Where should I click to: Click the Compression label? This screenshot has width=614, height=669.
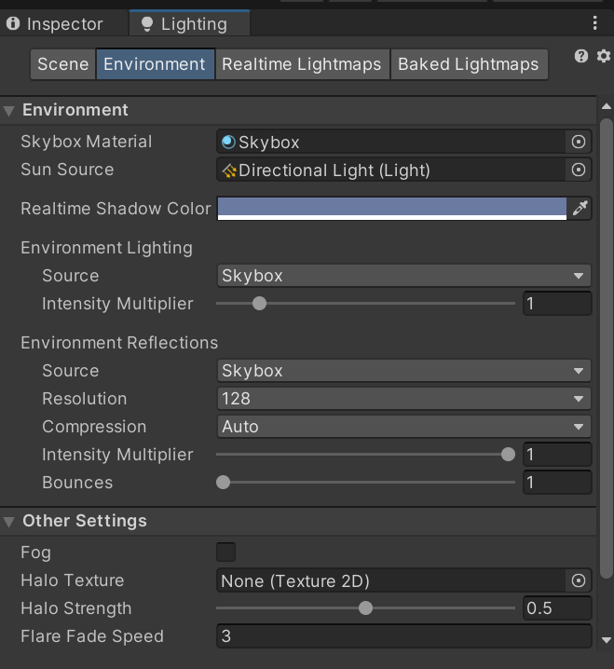point(94,427)
